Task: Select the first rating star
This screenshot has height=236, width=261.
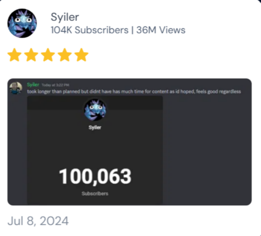Action: (x=14, y=55)
